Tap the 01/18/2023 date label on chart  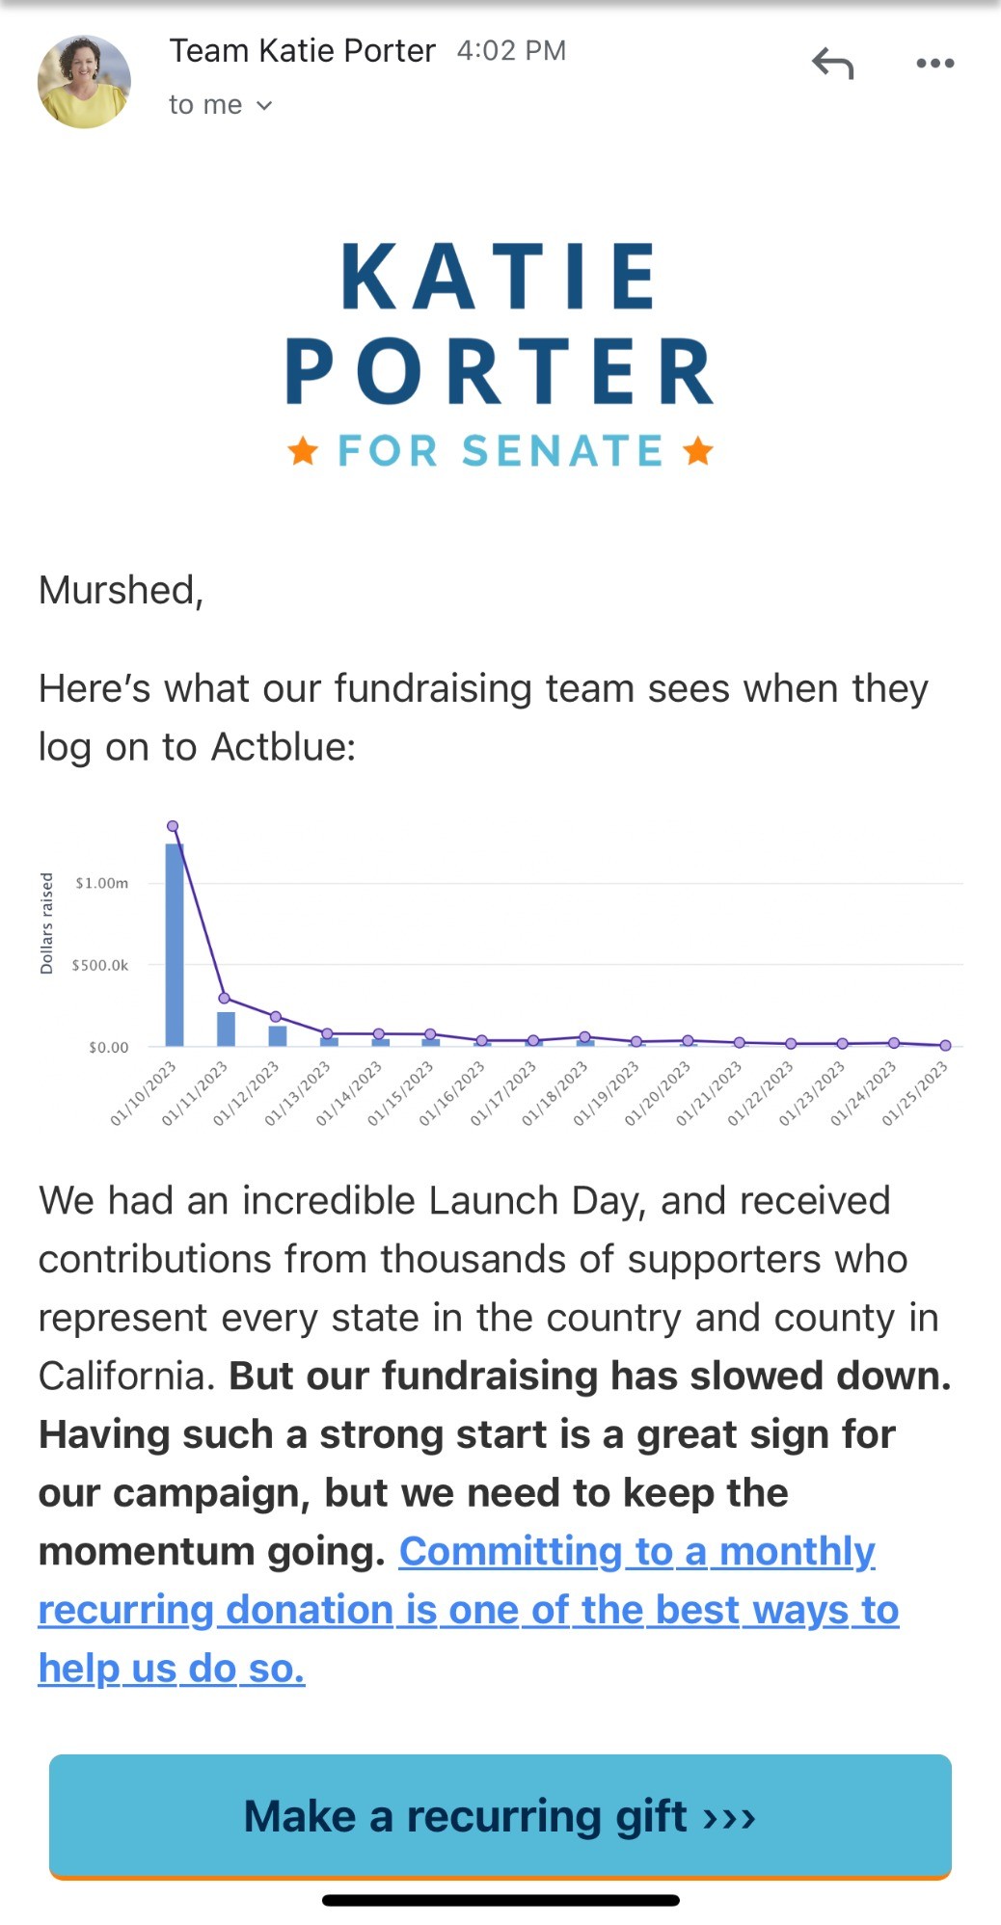coord(555,1093)
